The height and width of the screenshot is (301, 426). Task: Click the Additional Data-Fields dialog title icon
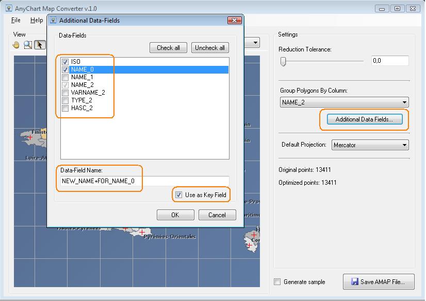53,21
